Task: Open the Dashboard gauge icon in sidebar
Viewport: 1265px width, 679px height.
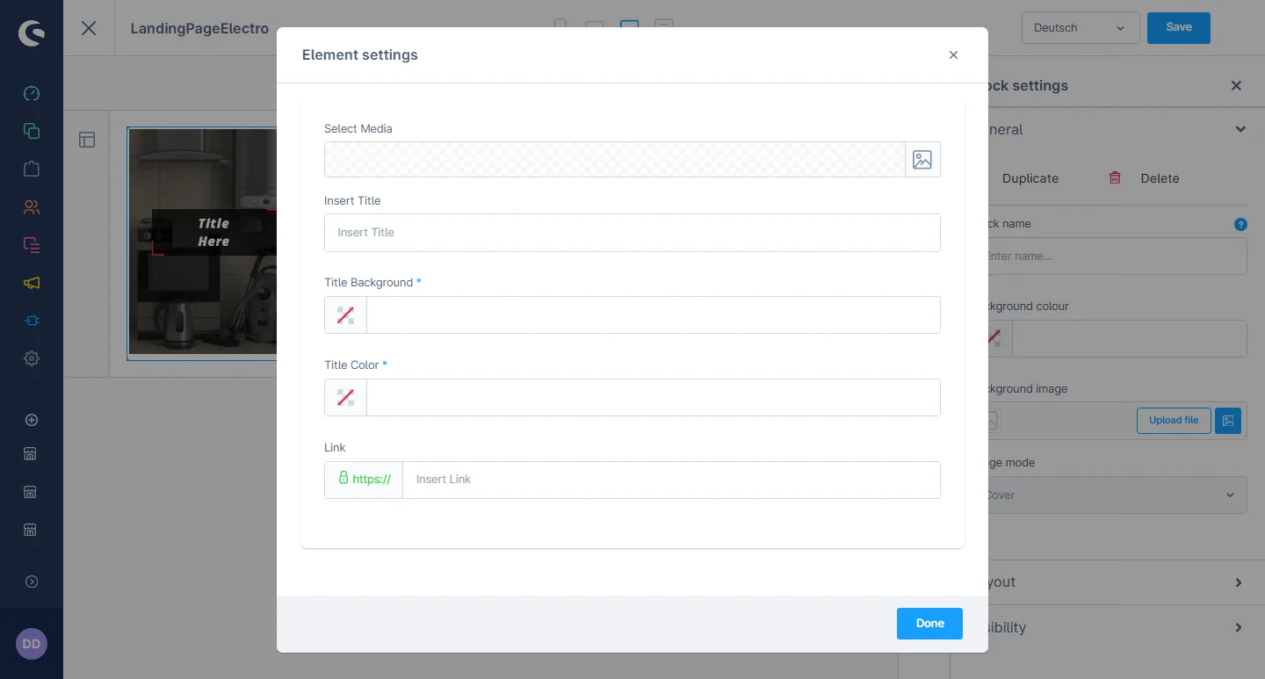Action: click(32, 94)
